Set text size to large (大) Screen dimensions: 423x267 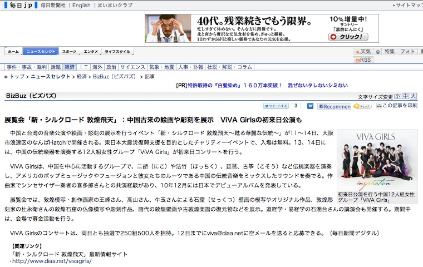coord(413,96)
